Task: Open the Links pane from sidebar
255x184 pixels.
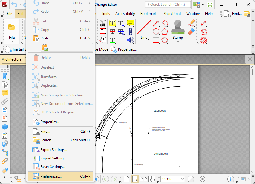Action: (5, 161)
